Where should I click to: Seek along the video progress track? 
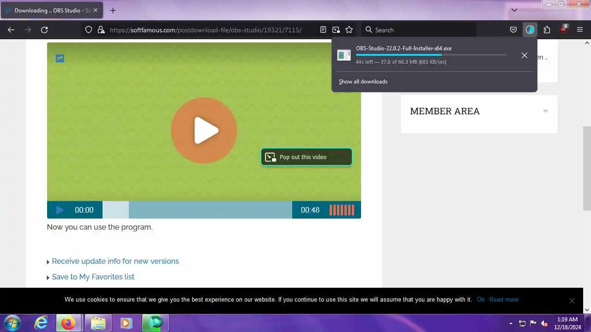click(197, 210)
